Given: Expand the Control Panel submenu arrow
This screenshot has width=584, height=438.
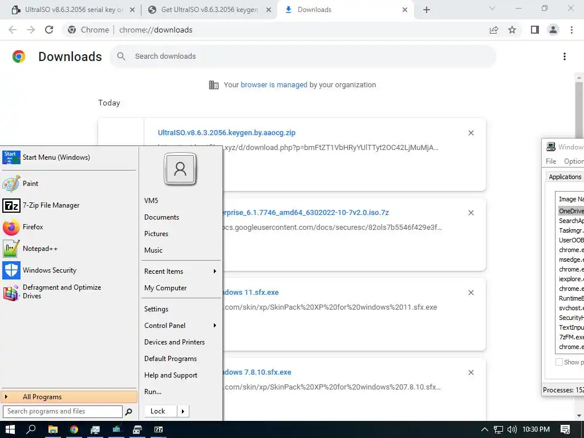Looking at the screenshot, I should coord(215,325).
